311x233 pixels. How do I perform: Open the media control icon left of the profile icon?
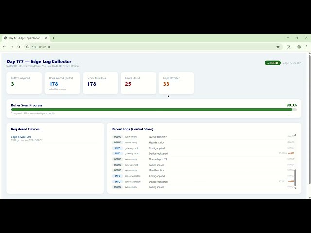[x=288, y=47]
